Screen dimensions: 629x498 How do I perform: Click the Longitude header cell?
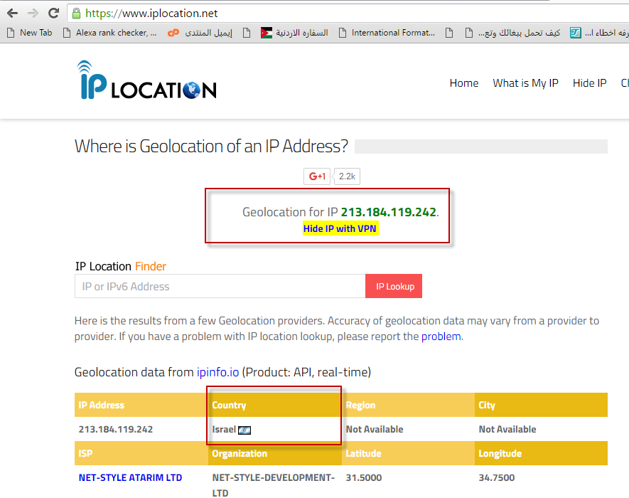541,453
